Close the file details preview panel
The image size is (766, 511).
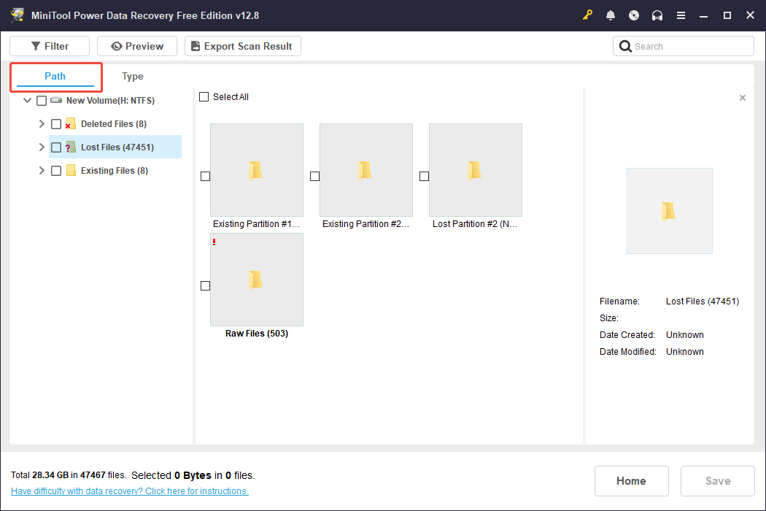click(742, 97)
